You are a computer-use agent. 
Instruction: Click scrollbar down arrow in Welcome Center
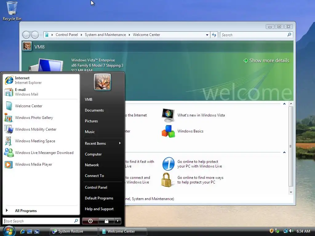click(291, 192)
